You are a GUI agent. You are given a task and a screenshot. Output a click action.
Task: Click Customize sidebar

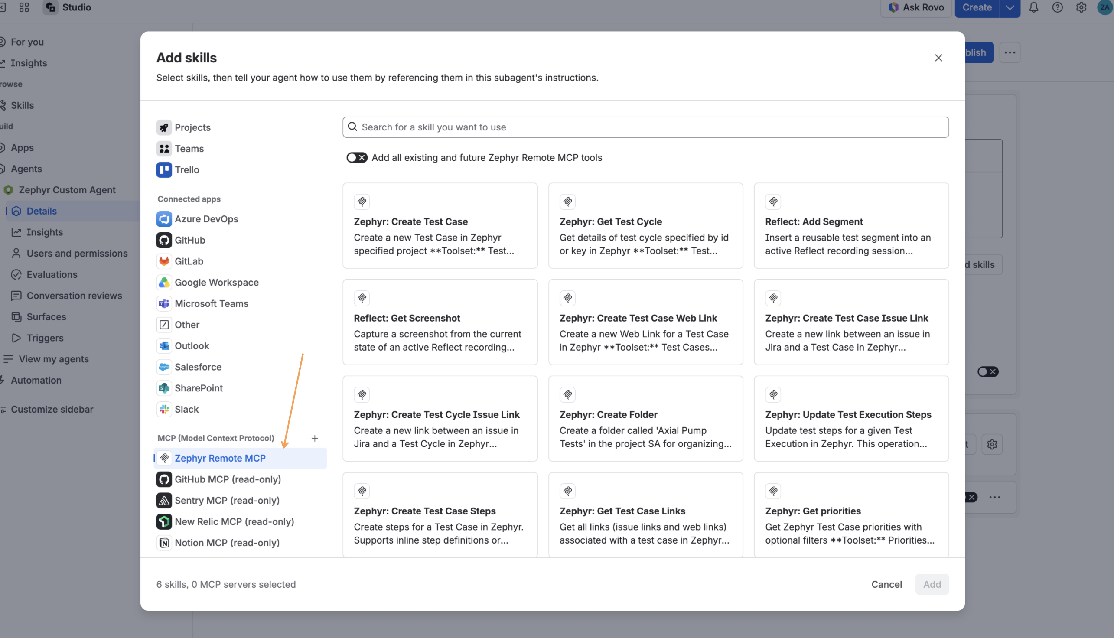click(52, 409)
